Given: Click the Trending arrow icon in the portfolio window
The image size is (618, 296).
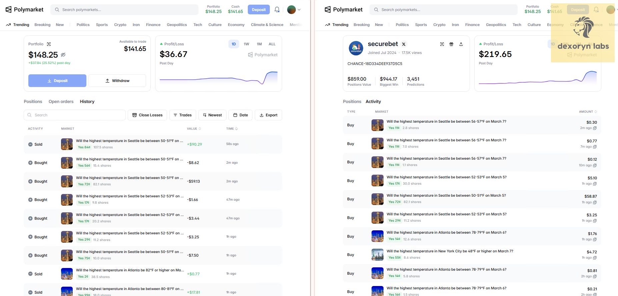Looking at the screenshot, I should click(8, 25).
